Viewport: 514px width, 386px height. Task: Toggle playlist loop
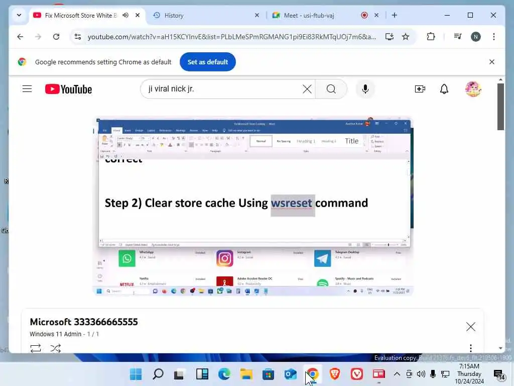pyautogui.click(x=36, y=348)
